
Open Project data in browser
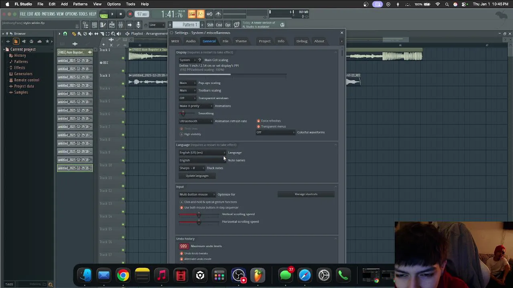(x=24, y=86)
